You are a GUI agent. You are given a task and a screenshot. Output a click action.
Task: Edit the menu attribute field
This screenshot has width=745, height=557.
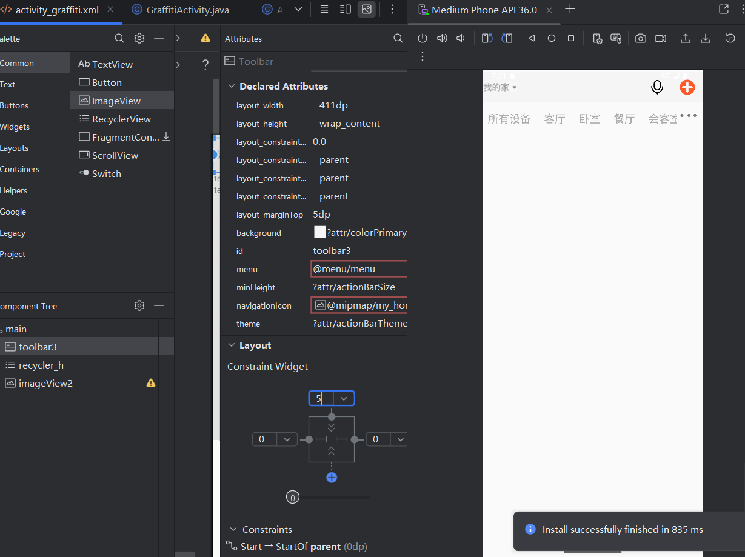pos(358,269)
